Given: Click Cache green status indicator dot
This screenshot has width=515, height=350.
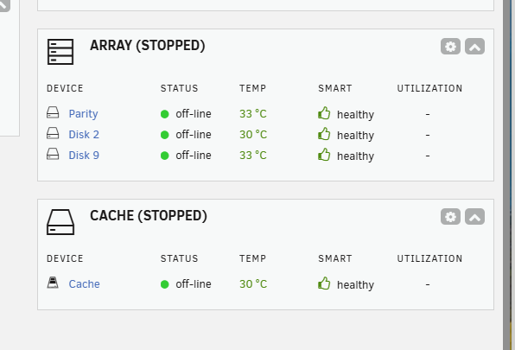Looking at the screenshot, I should 164,284.
